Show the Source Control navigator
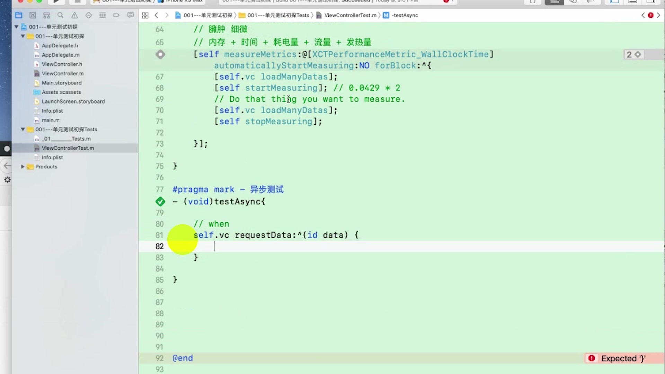This screenshot has width=665, height=374. [x=33, y=15]
